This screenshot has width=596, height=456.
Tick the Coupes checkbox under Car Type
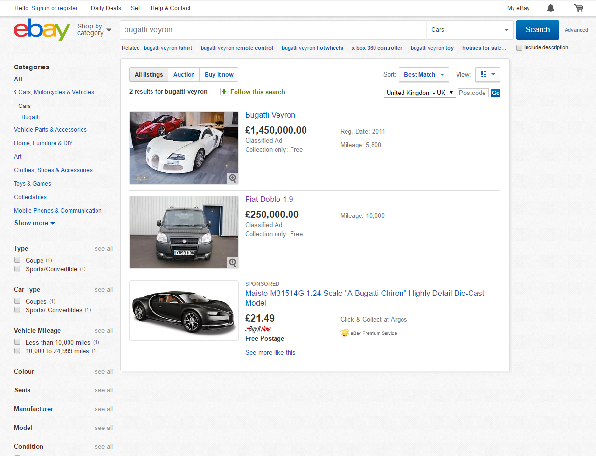17,301
